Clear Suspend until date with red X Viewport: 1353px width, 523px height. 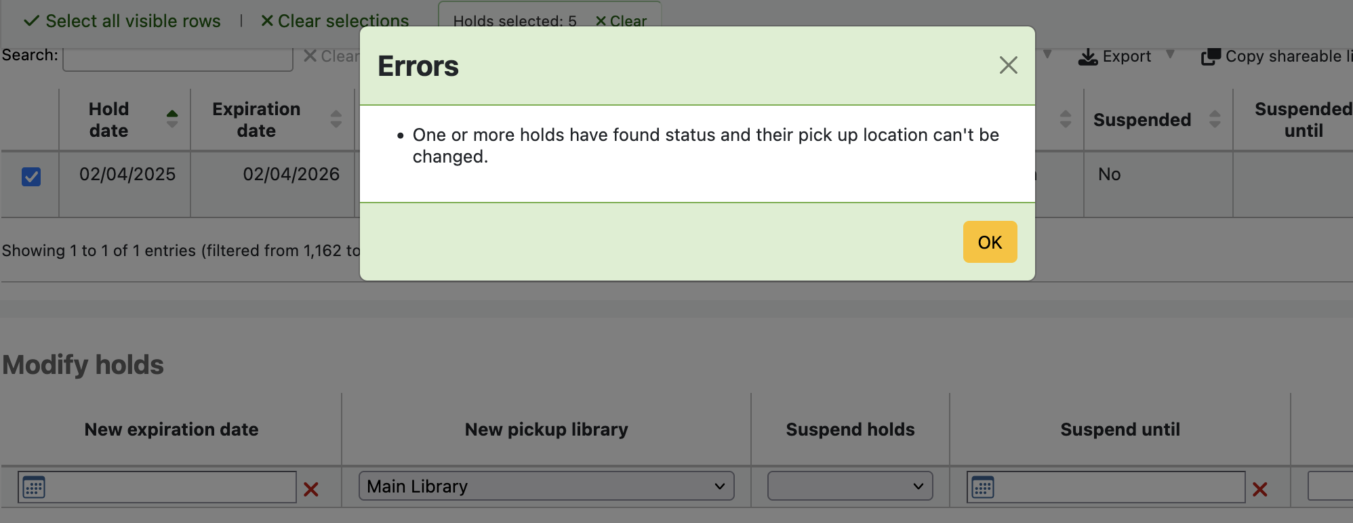tap(1260, 489)
